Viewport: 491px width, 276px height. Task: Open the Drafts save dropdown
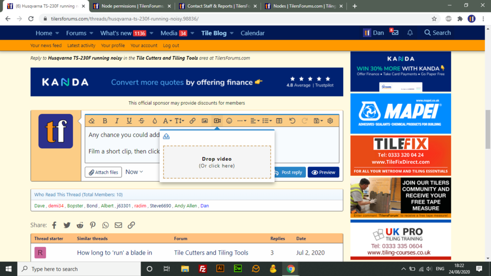click(x=318, y=121)
